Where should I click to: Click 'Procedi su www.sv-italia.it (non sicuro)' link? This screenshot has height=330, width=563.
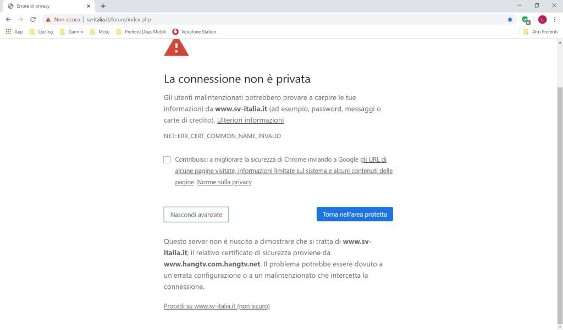pos(217,306)
